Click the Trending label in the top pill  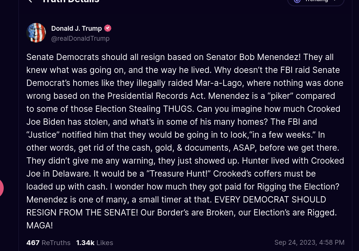(x=317, y=1)
